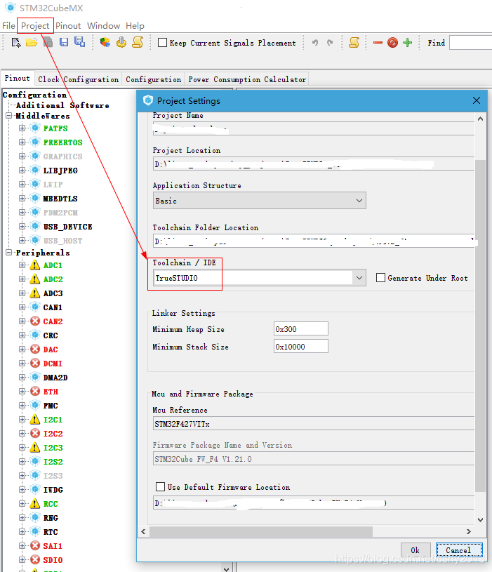
Task: Click the green plus zoom-in icon
Action: [x=407, y=43]
